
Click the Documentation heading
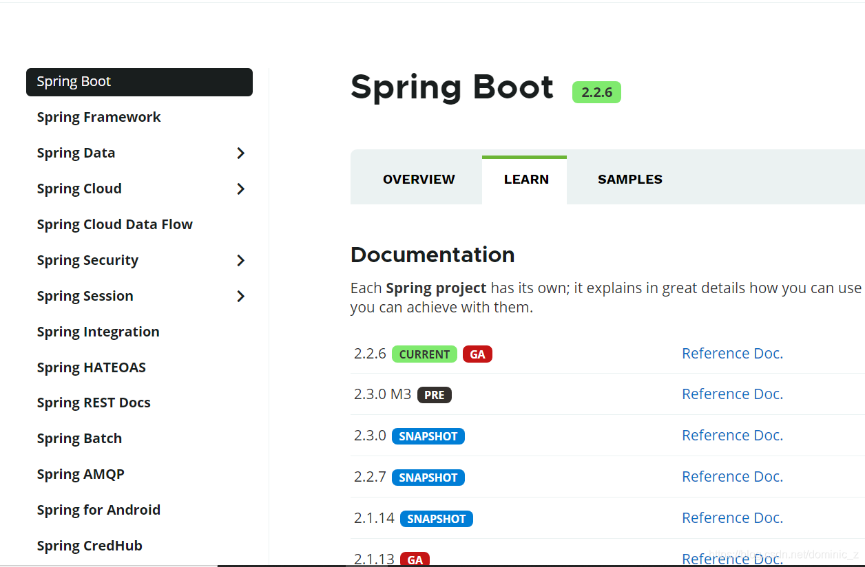pyautogui.click(x=432, y=255)
